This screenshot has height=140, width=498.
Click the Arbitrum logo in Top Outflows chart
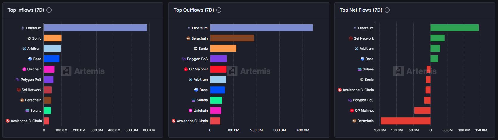190,80
